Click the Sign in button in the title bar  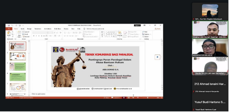137,25
